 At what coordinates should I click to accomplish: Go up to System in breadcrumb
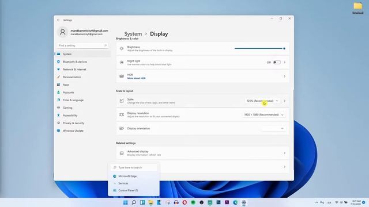pyautogui.click(x=133, y=34)
